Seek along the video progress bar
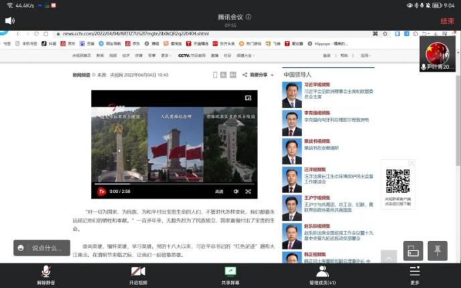The width and height of the screenshot is (461, 288). click(x=174, y=184)
